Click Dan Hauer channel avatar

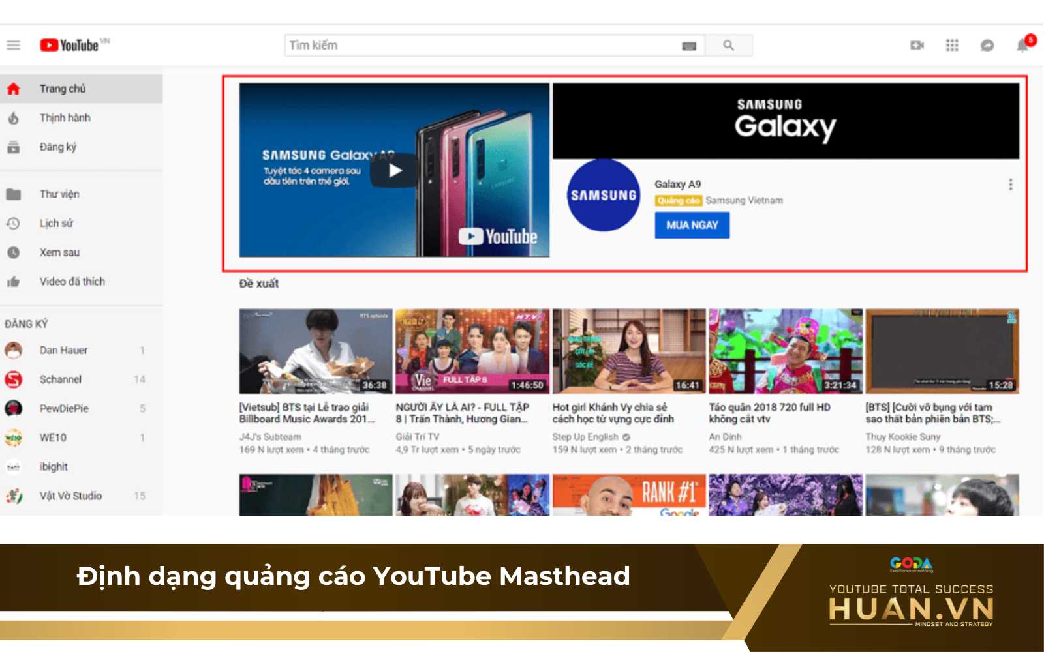coord(14,350)
